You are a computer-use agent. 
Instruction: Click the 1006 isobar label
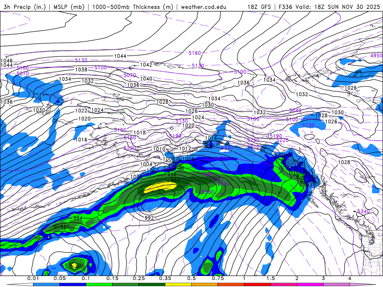(188, 159)
